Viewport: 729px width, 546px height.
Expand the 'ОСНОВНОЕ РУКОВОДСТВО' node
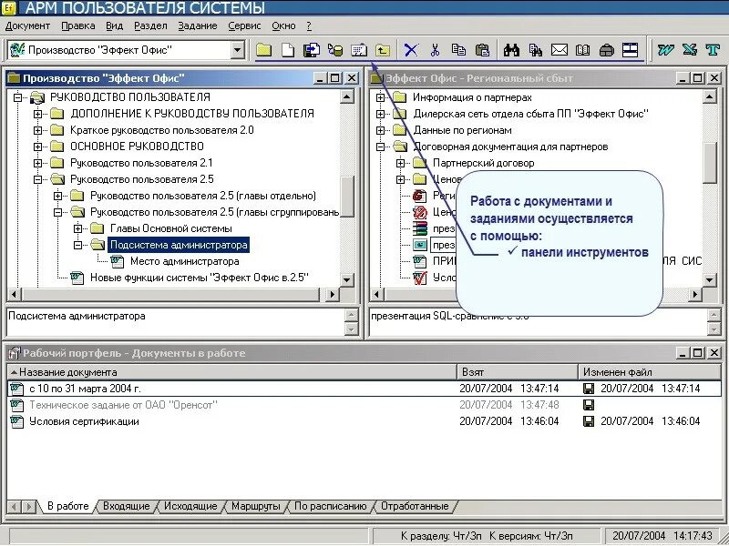tap(38, 147)
